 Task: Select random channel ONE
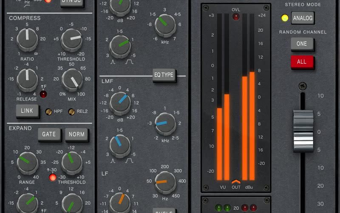302,44
